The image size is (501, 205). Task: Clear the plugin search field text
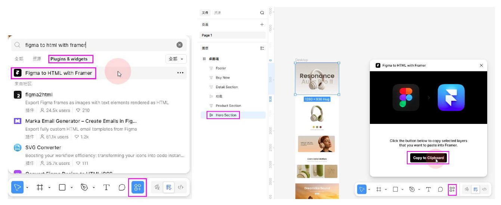tap(179, 45)
